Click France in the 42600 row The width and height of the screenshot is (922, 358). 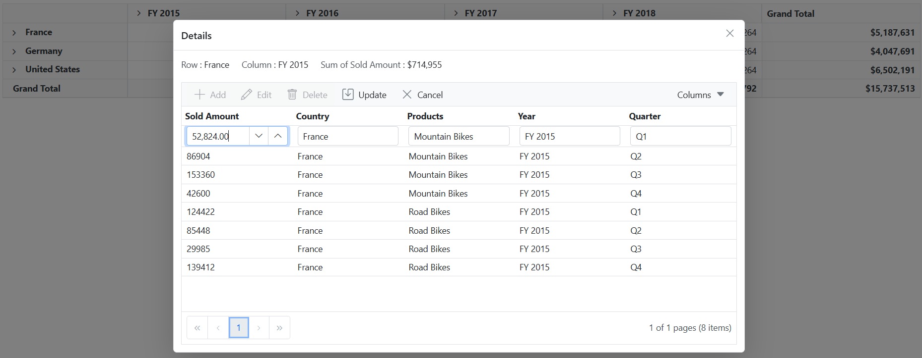pos(310,194)
